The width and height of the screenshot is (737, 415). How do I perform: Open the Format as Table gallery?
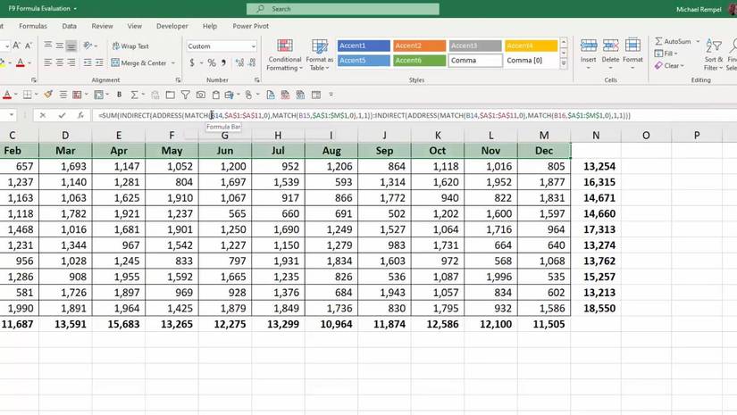(x=319, y=46)
